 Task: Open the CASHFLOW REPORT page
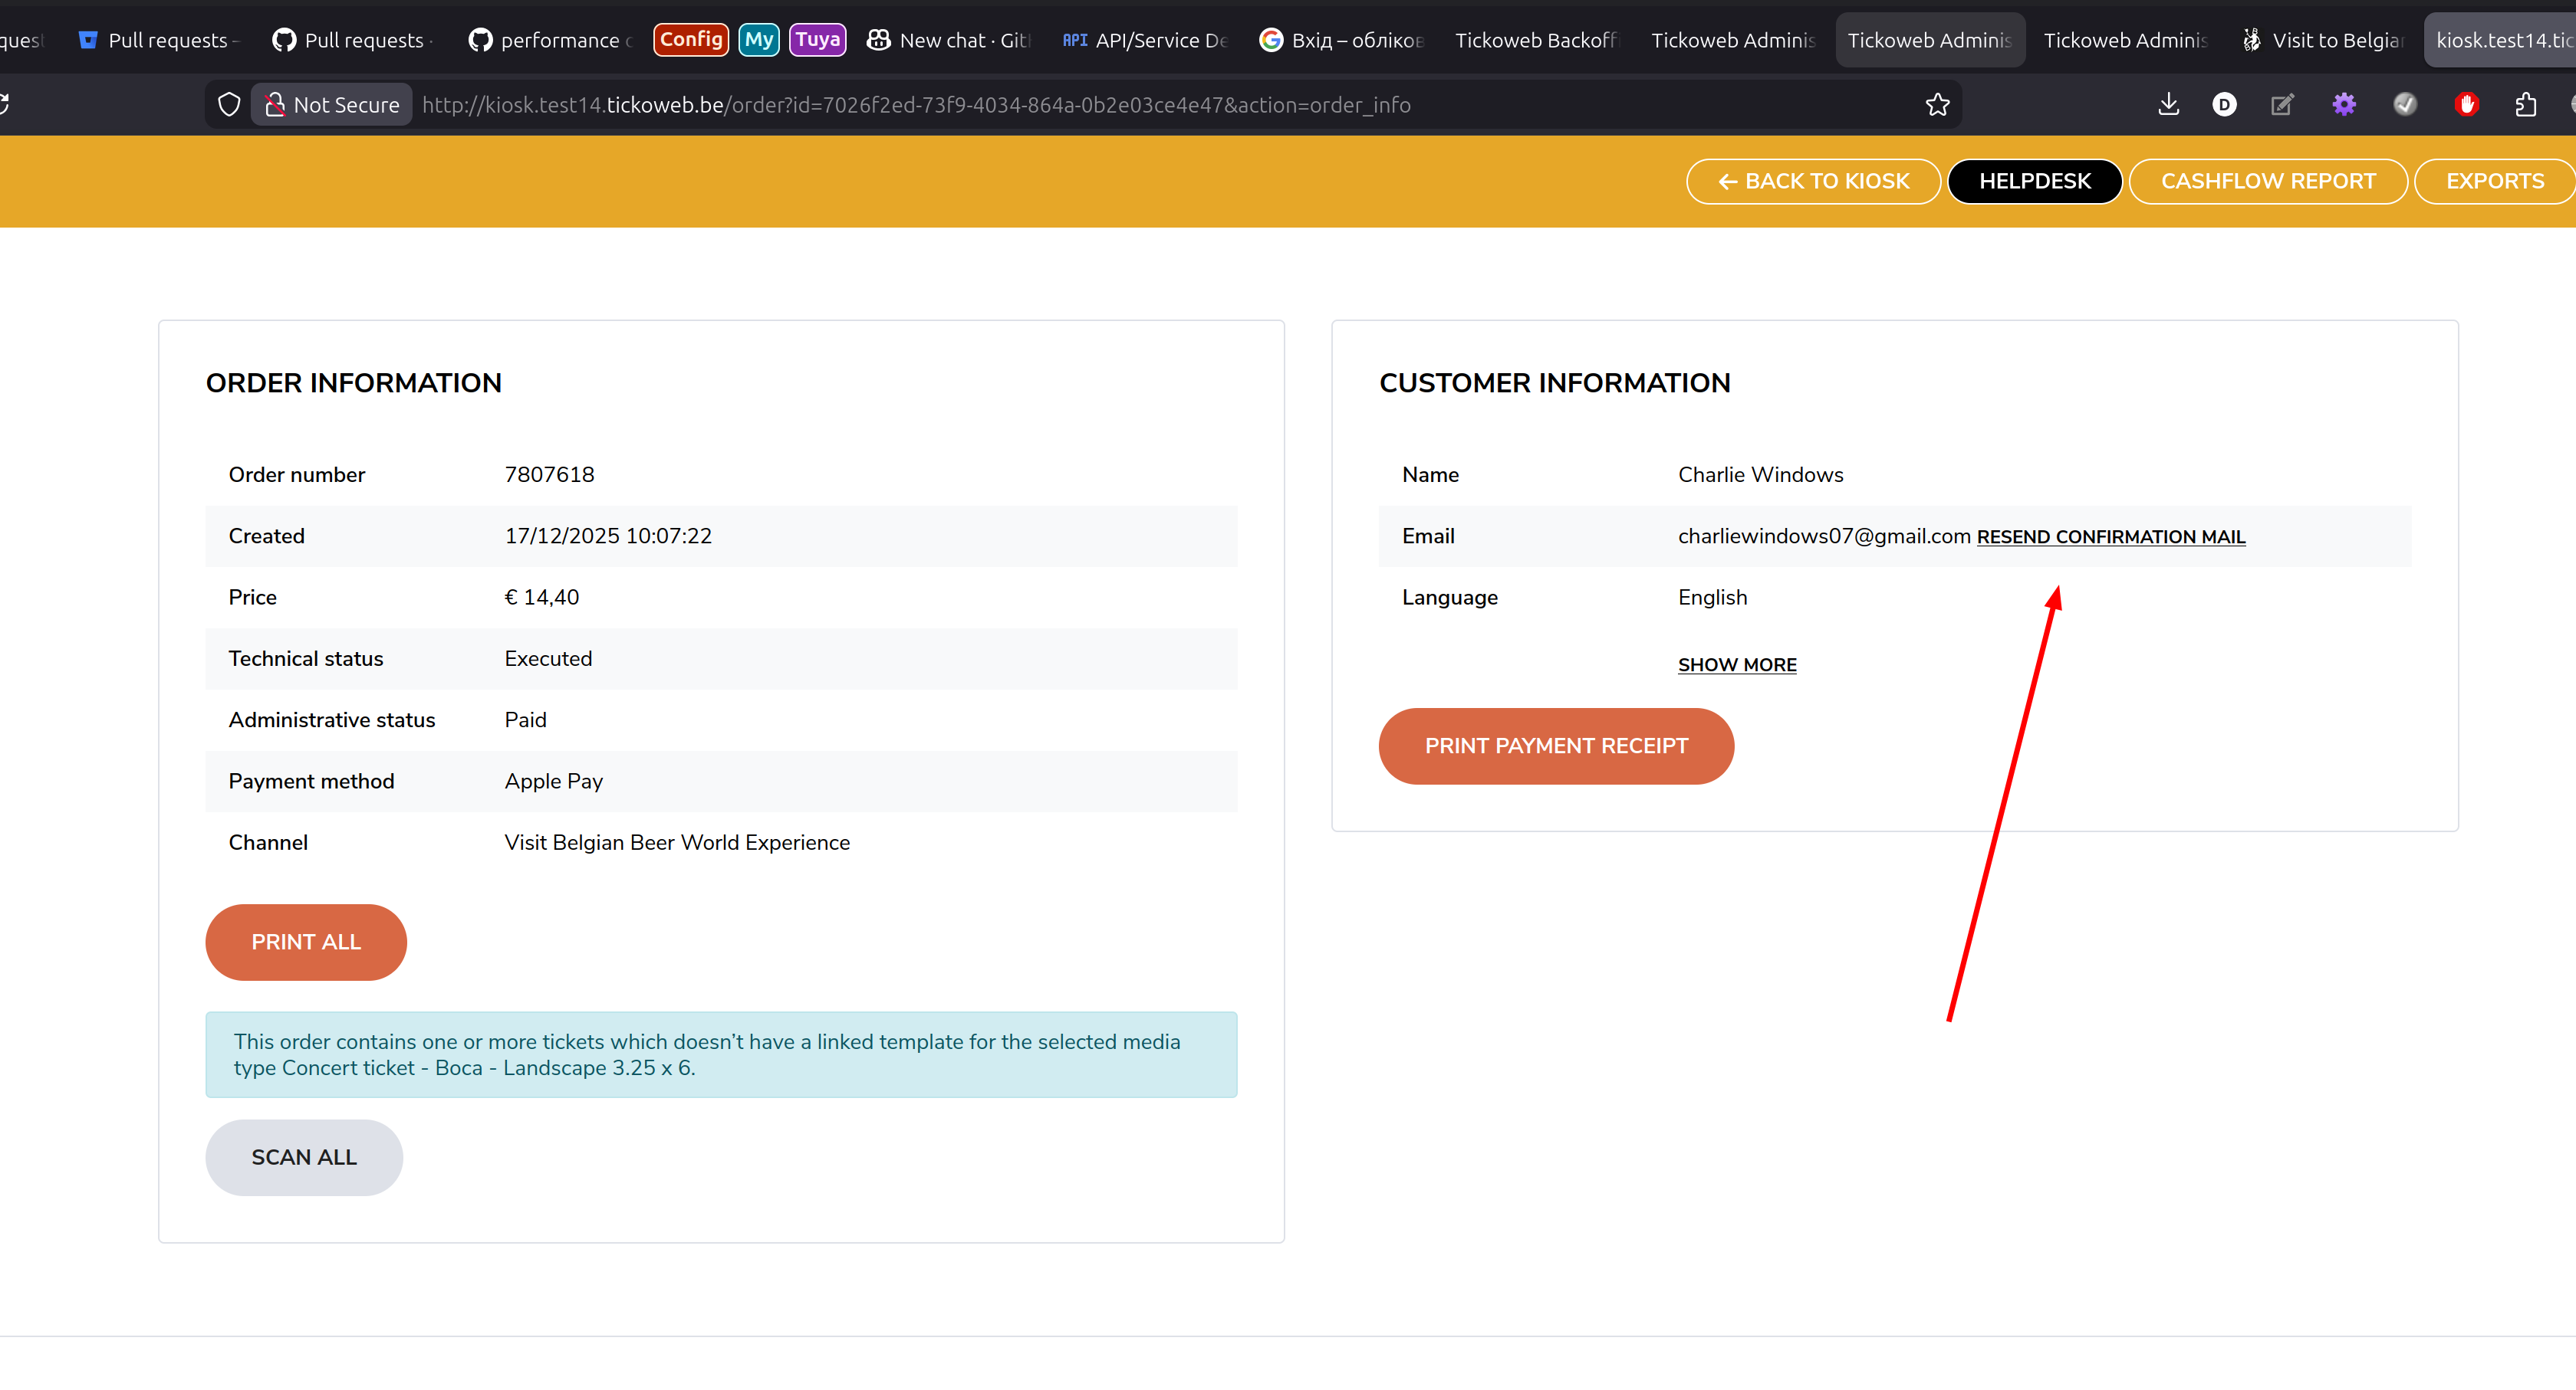click(2267, 182)
